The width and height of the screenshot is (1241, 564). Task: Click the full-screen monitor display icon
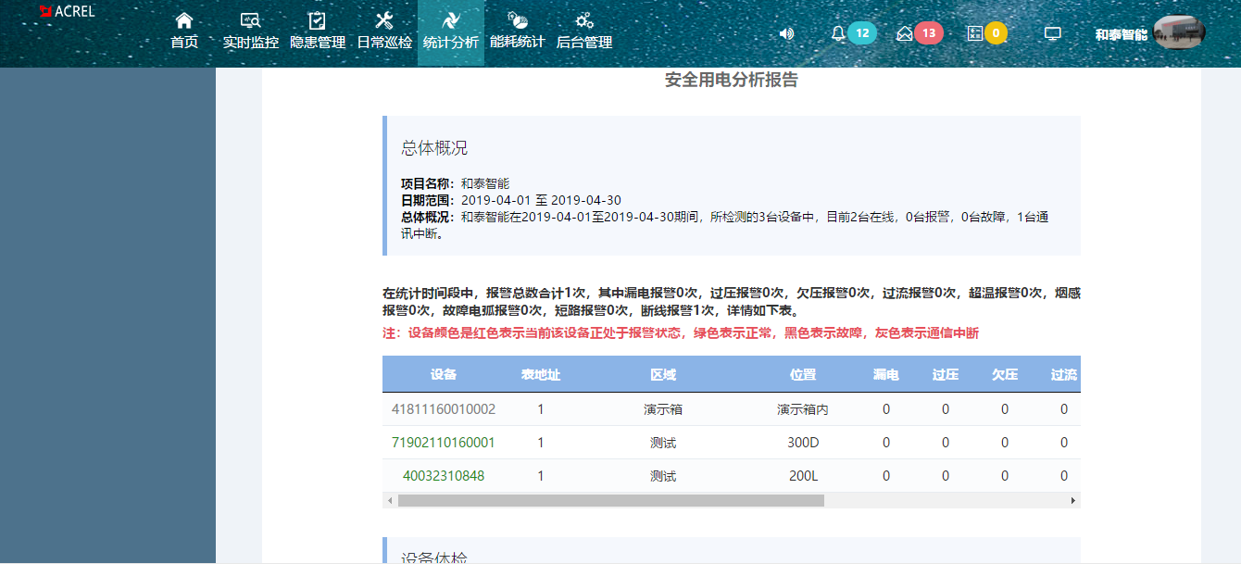1052,33
